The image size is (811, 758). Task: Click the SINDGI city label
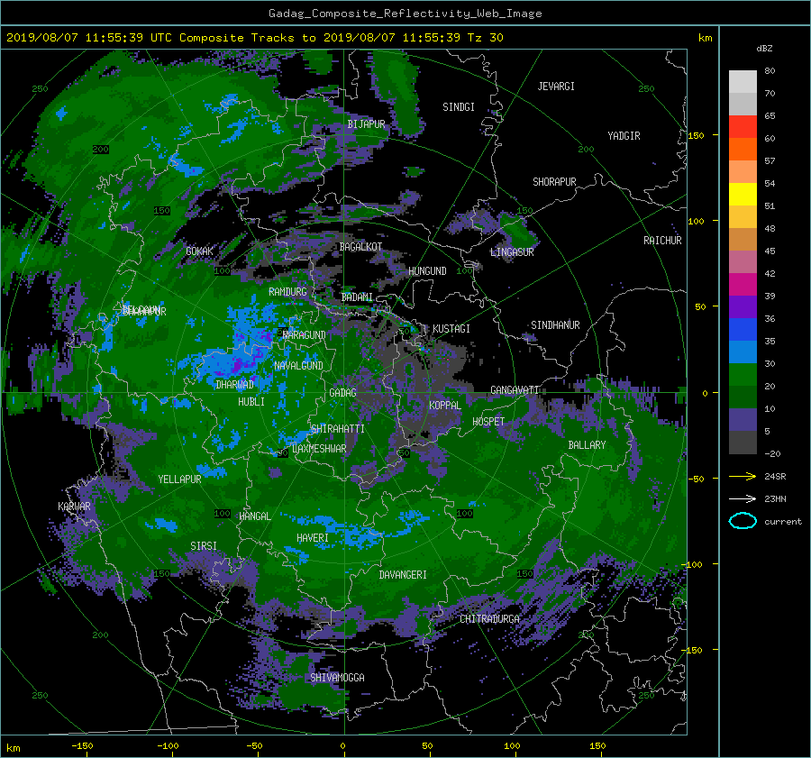click(x=459, y=107)
